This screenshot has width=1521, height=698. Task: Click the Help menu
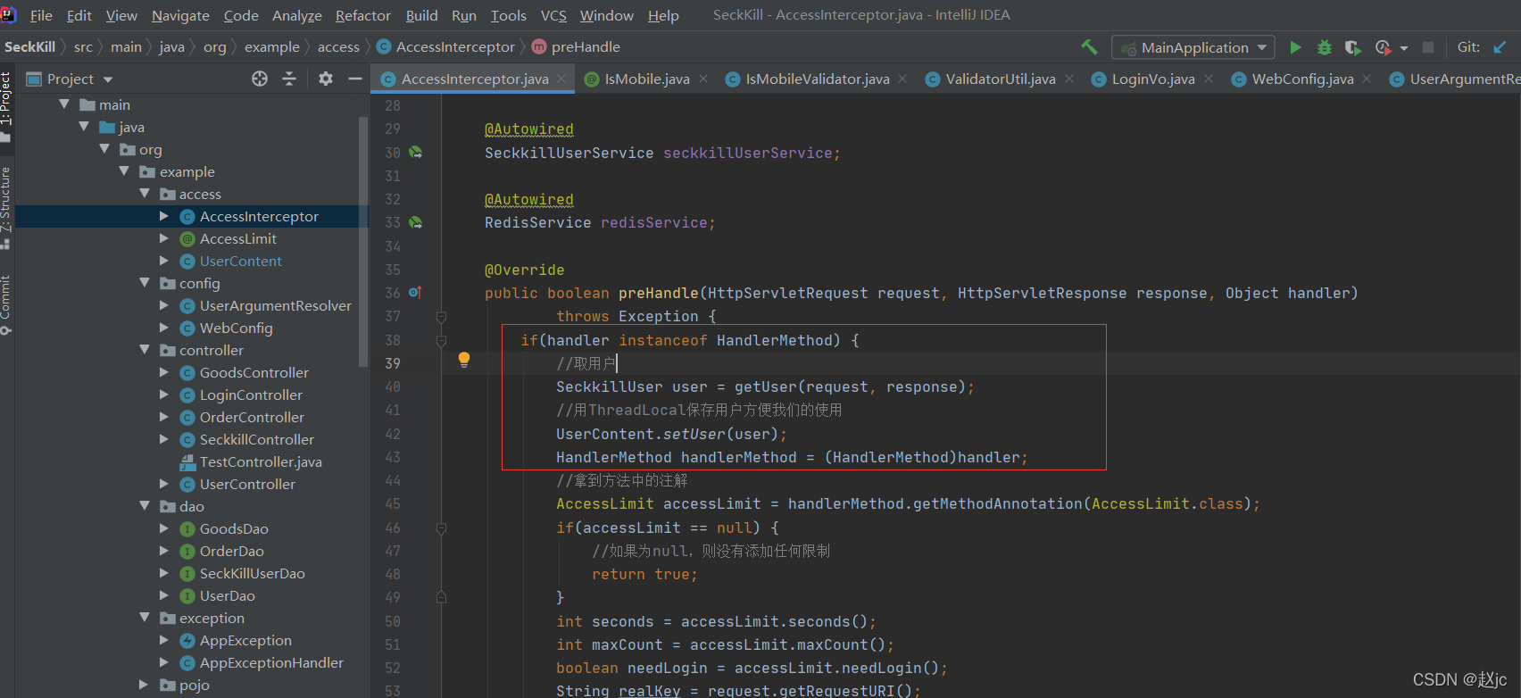tap(663, 15)
